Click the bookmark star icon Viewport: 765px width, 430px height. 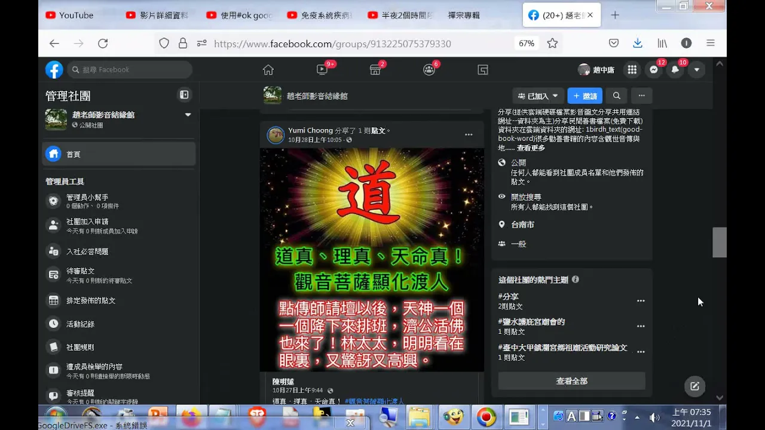pyautogui.click(x=552, y=44)
